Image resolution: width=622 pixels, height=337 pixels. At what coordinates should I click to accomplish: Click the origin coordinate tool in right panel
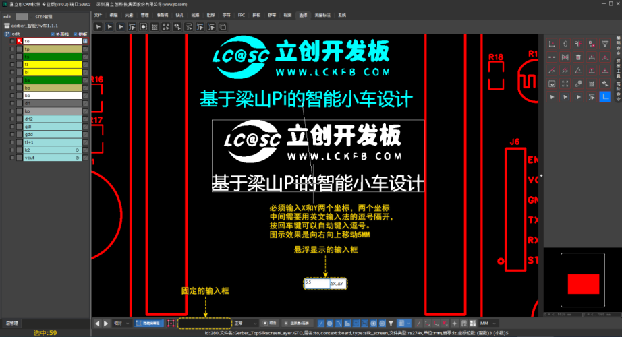coord(552,44)
